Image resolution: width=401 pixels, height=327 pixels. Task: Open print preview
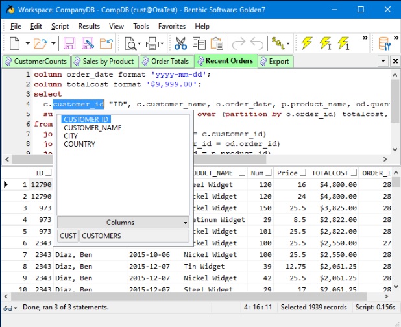point(130,43)
